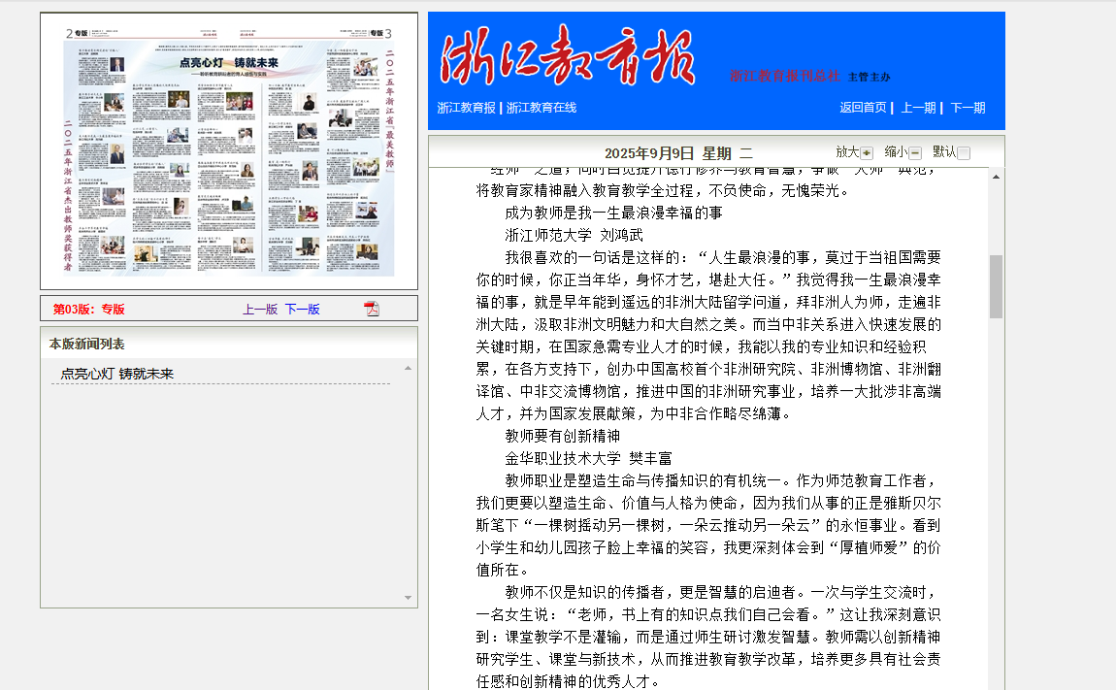Open the 返回首页 link
Viewport: 1116px width, 690px height.
point(863,108)
